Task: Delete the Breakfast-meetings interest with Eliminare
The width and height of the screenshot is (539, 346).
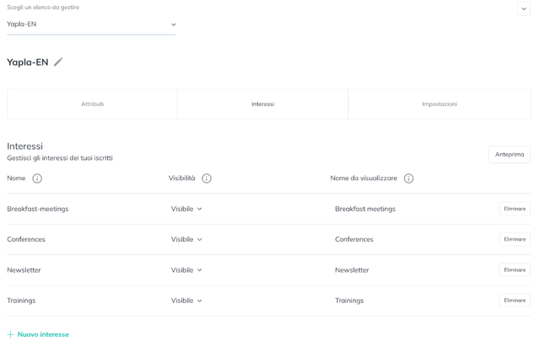Action: tap(515, 209)
